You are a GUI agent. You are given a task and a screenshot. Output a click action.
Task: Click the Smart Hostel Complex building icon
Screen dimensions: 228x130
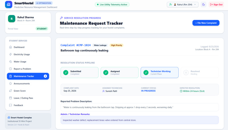[x=9, y=118]
